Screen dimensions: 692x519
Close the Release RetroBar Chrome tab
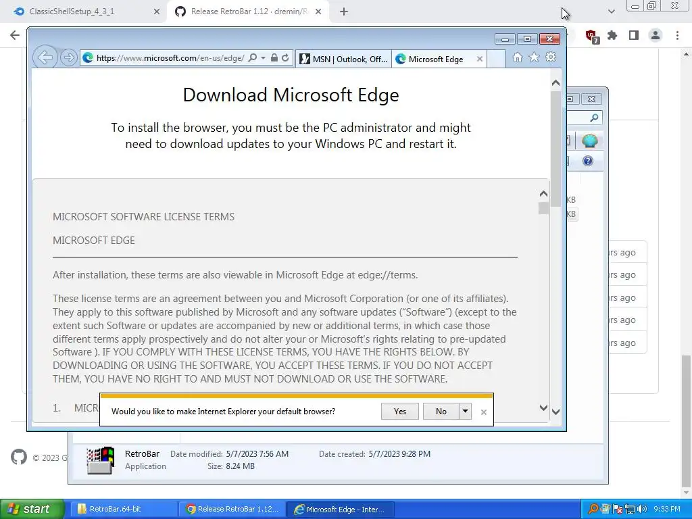[x=318, y=12]
